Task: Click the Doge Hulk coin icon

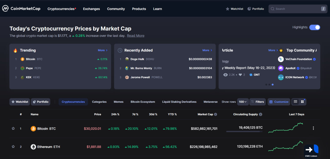Action: [x=127, y=59]
